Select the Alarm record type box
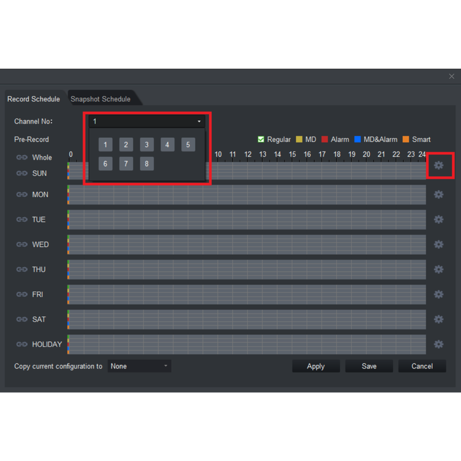The height and width of the screenshot is (461, 461). [324, 139]
